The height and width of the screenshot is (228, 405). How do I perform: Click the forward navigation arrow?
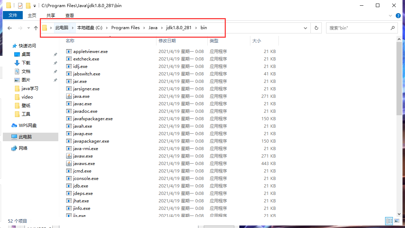tap(20, 28)
